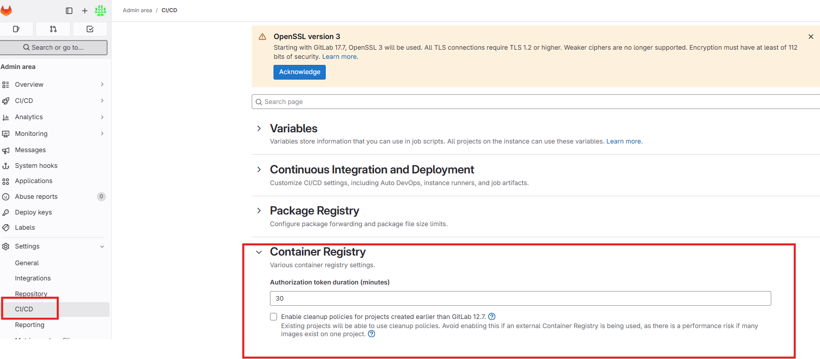Expand the Variables section

[x=259, y=129]
